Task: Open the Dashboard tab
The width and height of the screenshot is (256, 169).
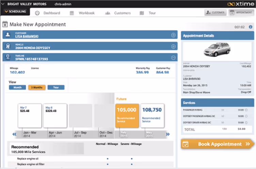Action: coord(52,13)
